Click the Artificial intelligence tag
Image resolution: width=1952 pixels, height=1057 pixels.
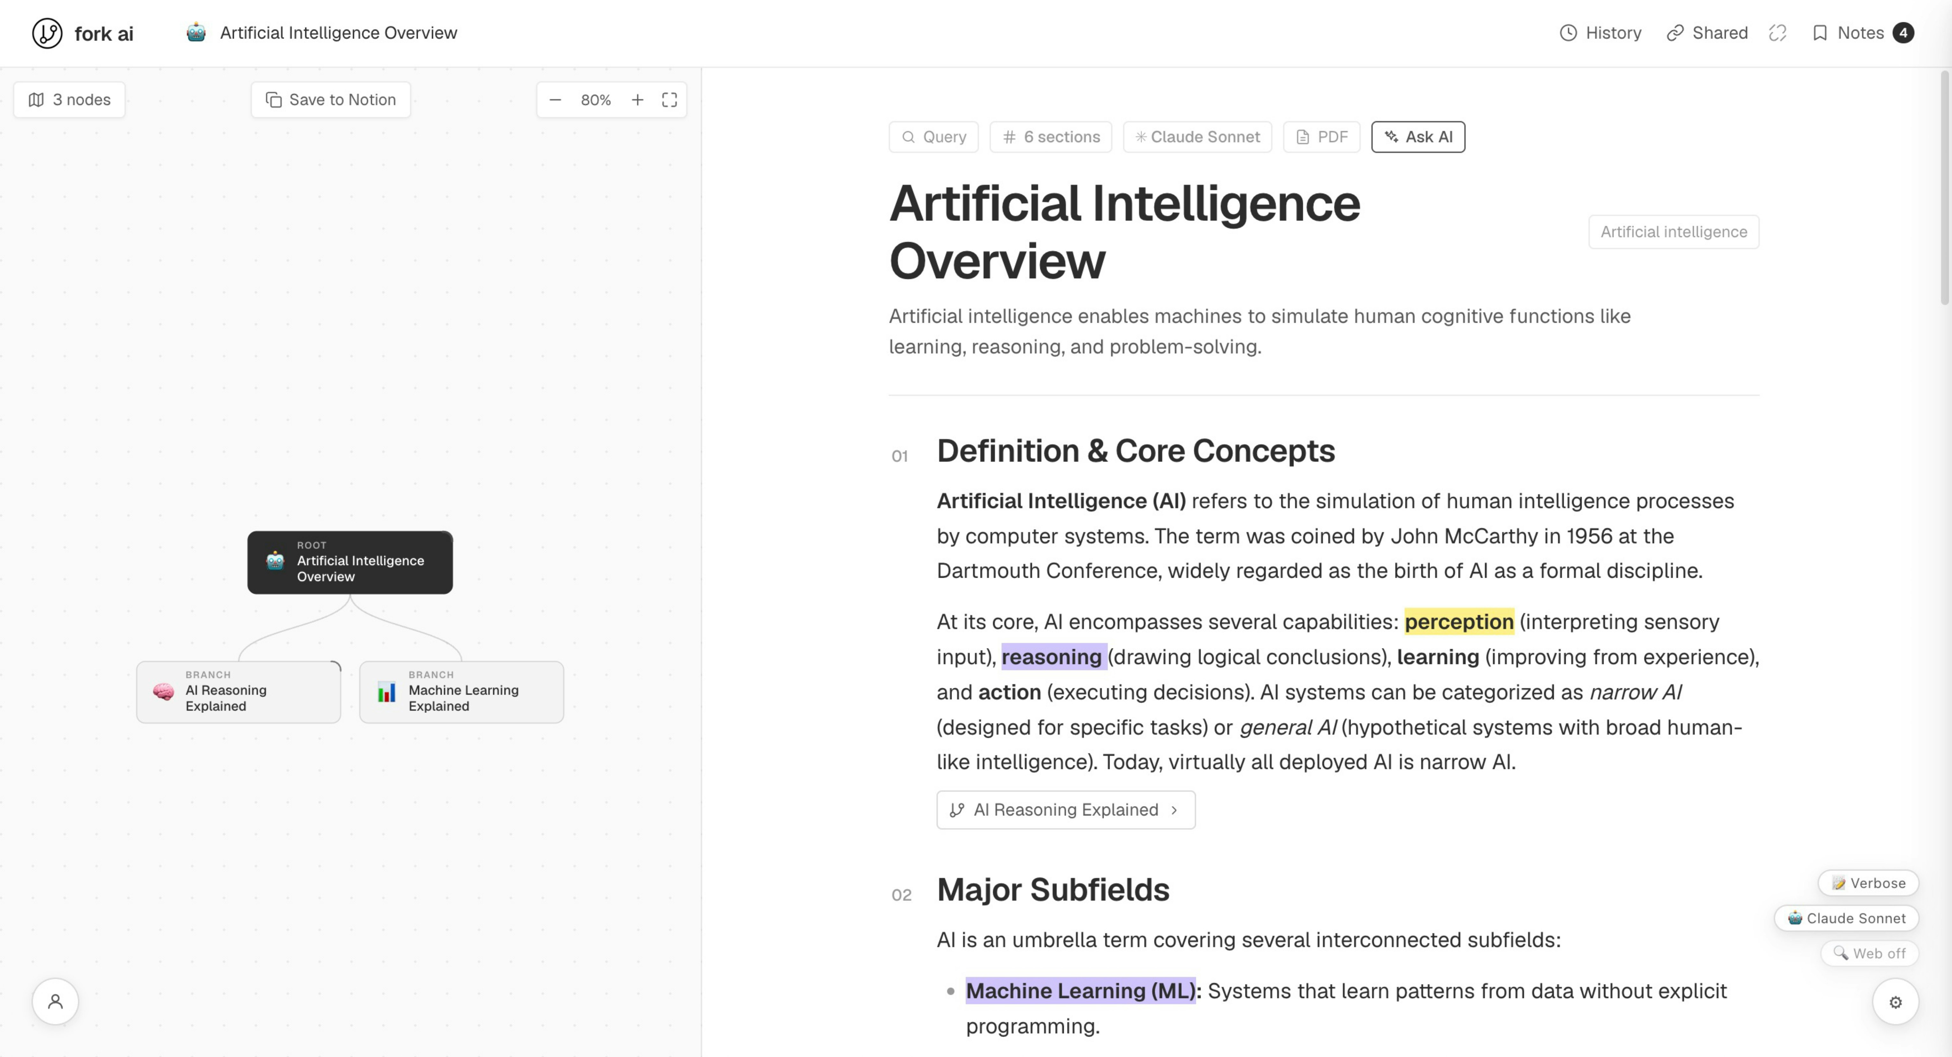pyautogui.click(x=1673, y=232)
